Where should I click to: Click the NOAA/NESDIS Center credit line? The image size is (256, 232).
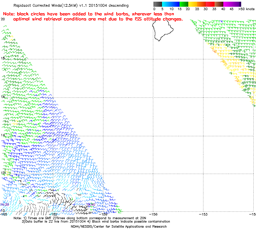click(x=119, y=227)
